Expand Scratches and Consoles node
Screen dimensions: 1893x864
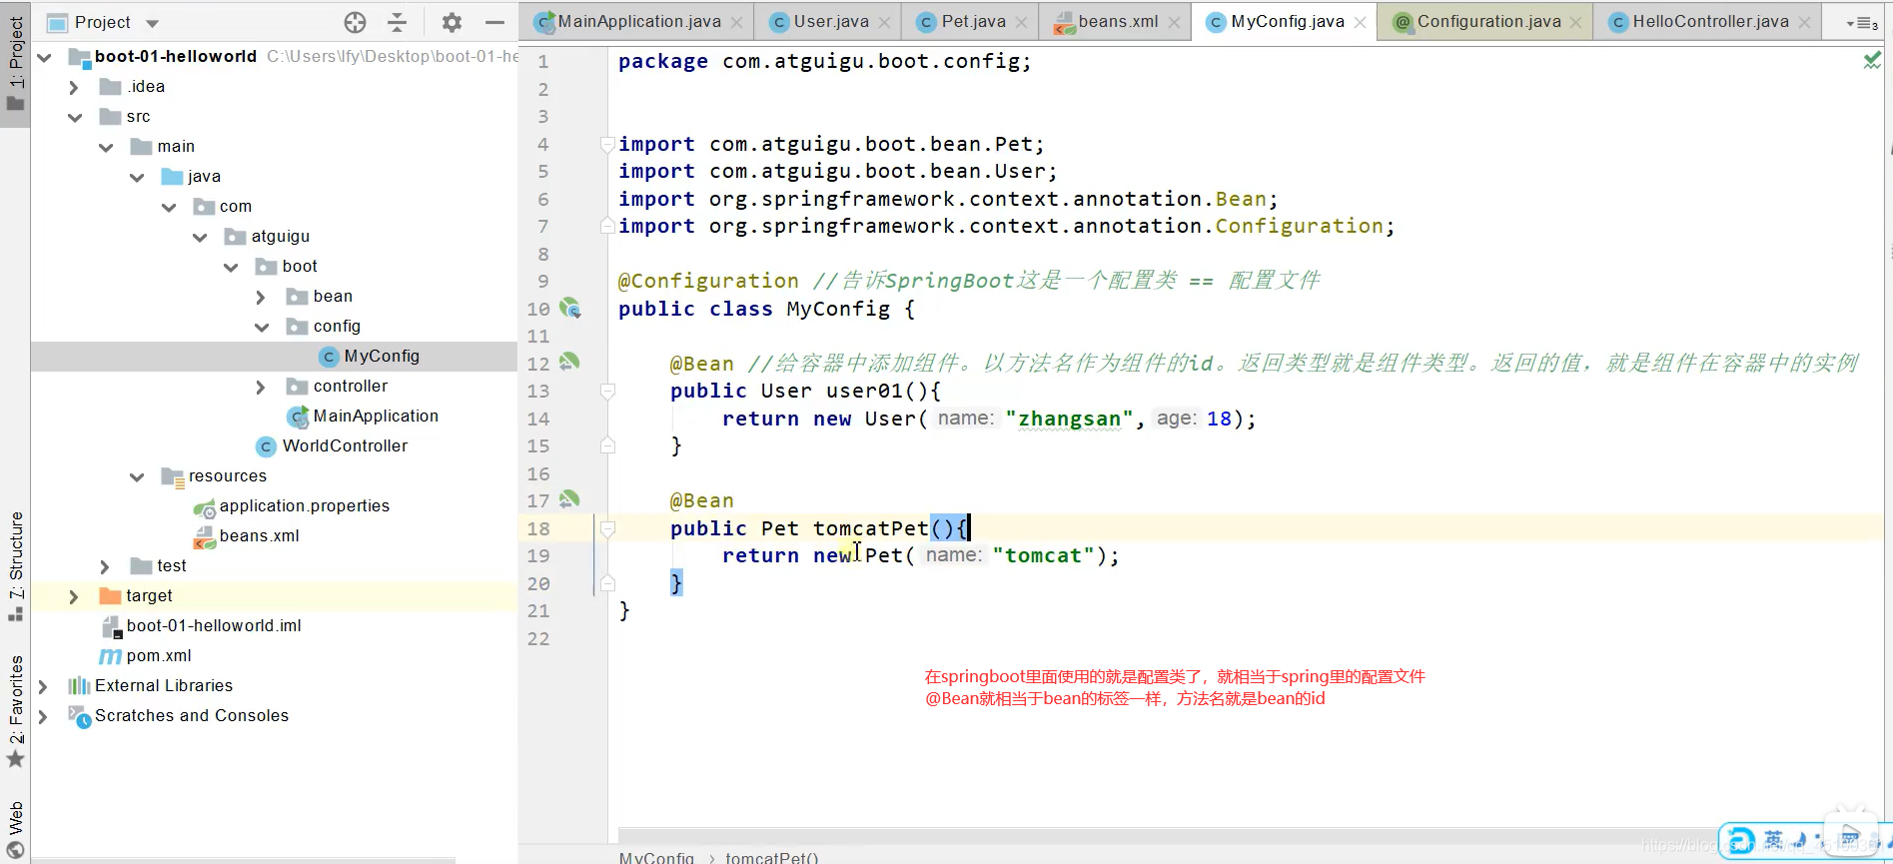pyautogui.click(x=43, y=716)
